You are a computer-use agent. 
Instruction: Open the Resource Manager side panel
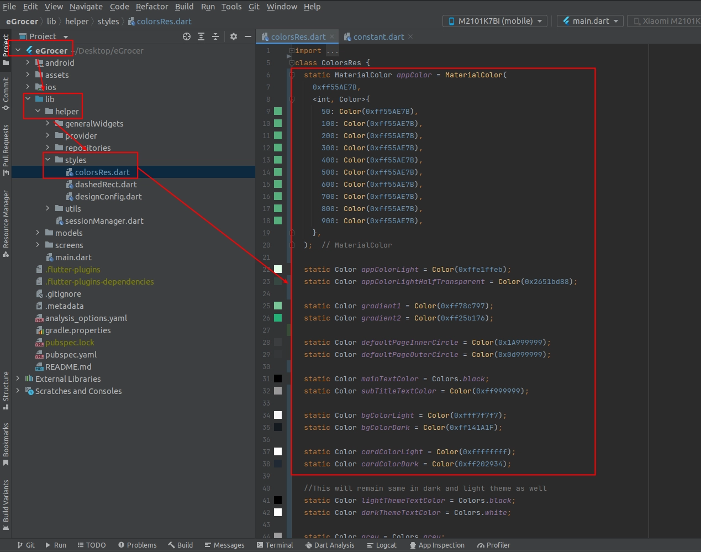click(6, 223)
